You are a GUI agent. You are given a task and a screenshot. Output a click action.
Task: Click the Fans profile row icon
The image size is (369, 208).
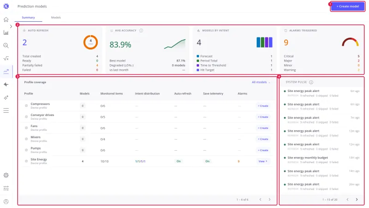click(26, 128)
